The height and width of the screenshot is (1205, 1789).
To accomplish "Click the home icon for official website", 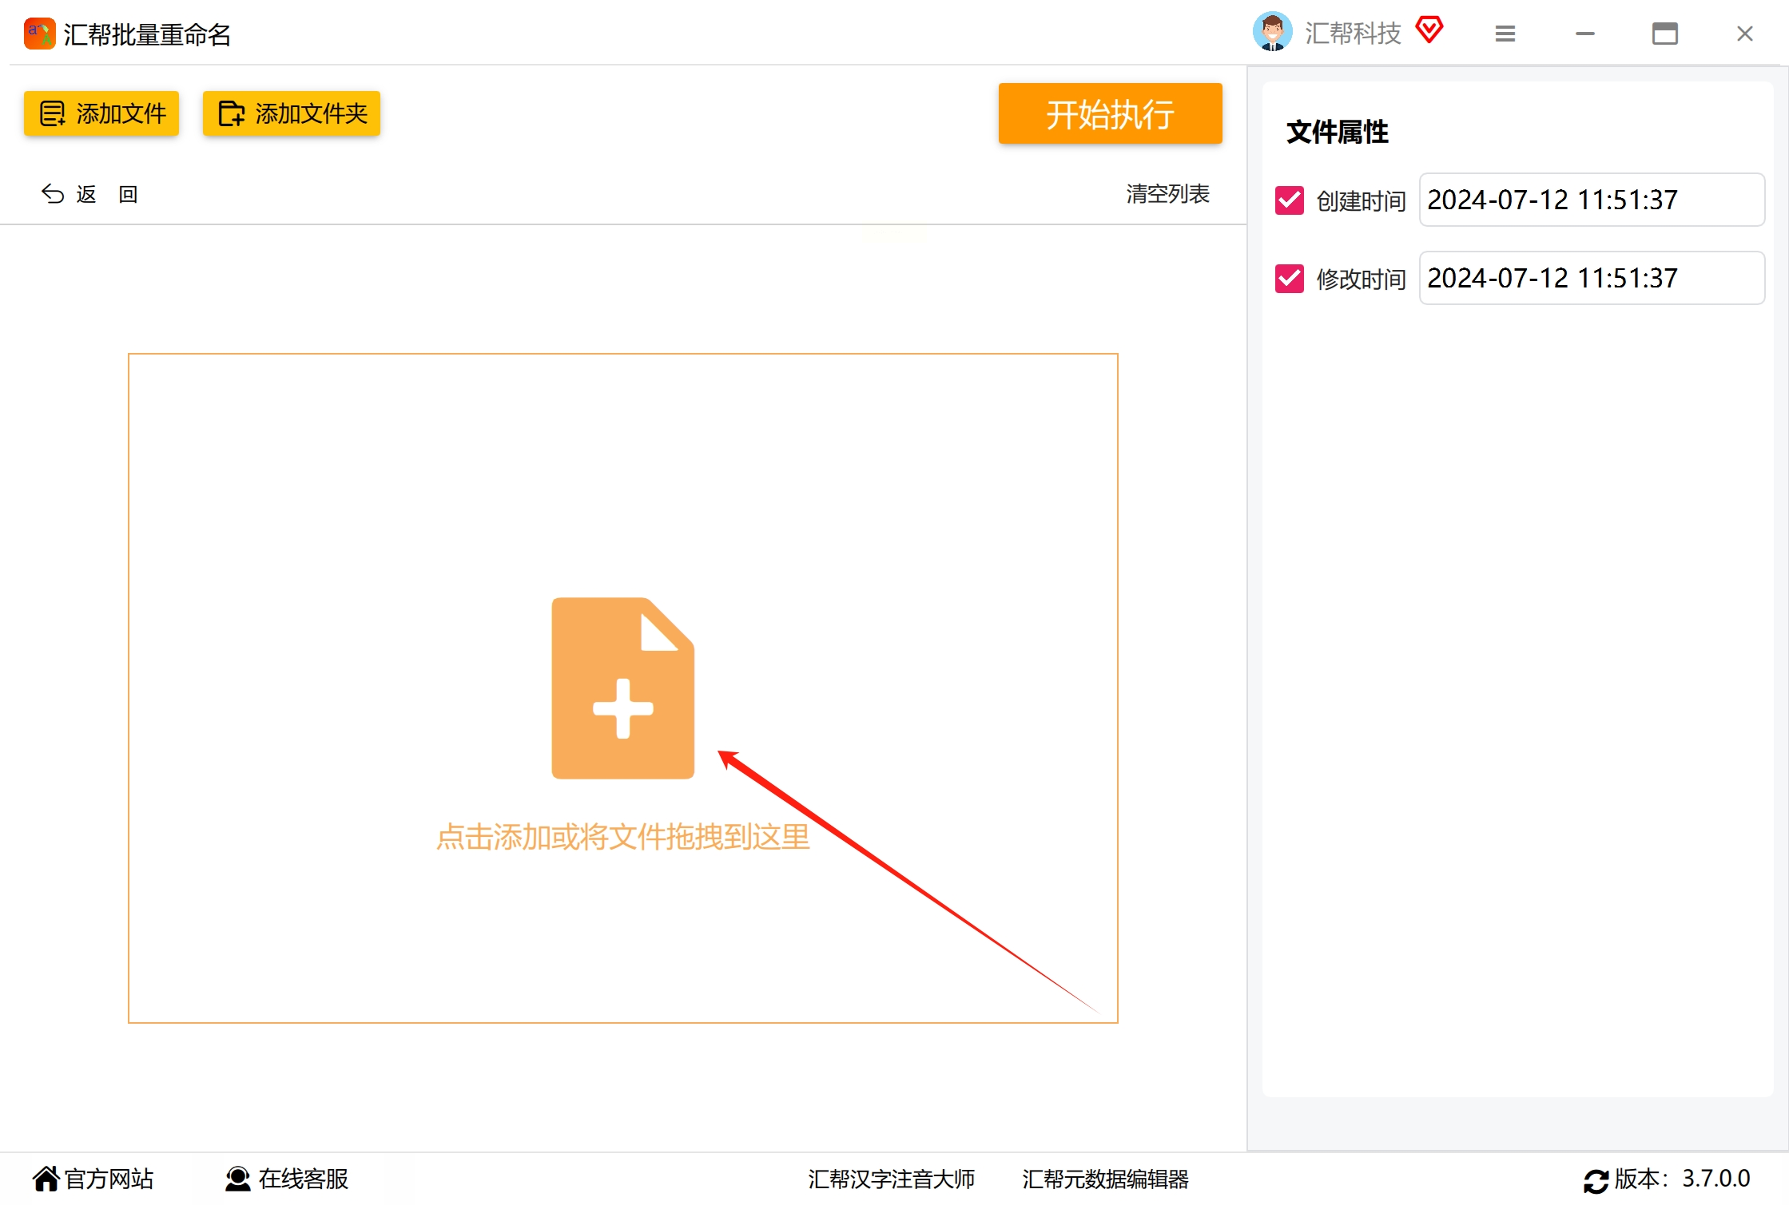I will coord(46,1179).
